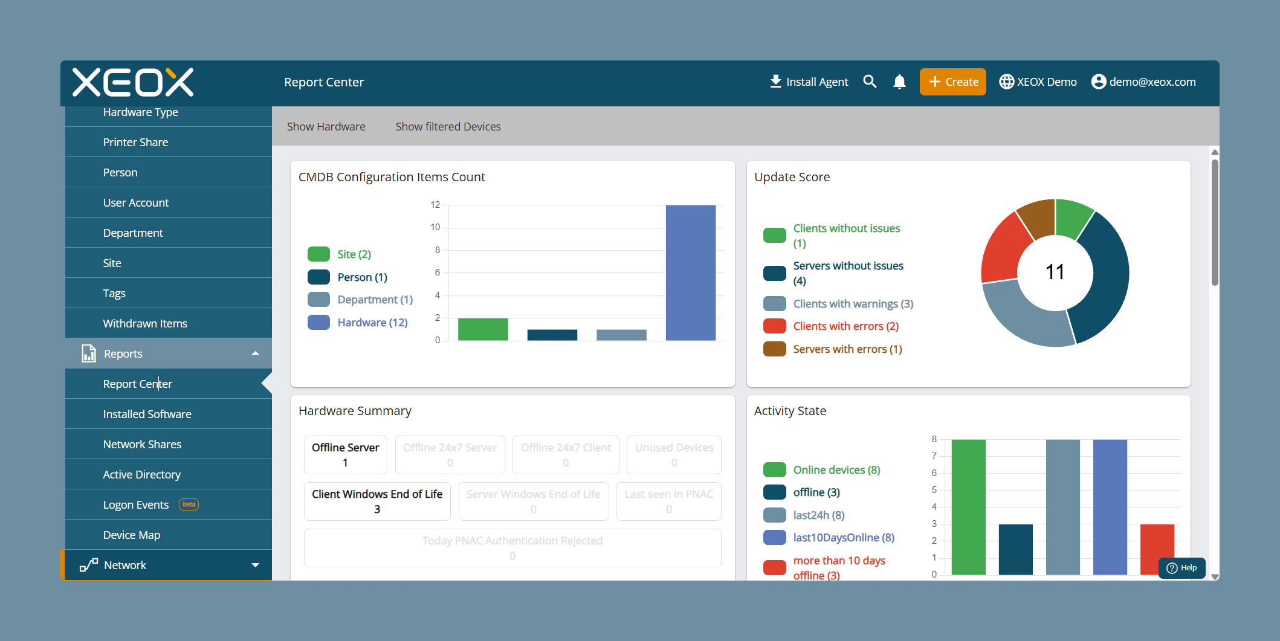Viewport: 1280px width, 641px height.
Task: Click the globe icon beside XEOX Demo
Action: tap(1006, 82)
